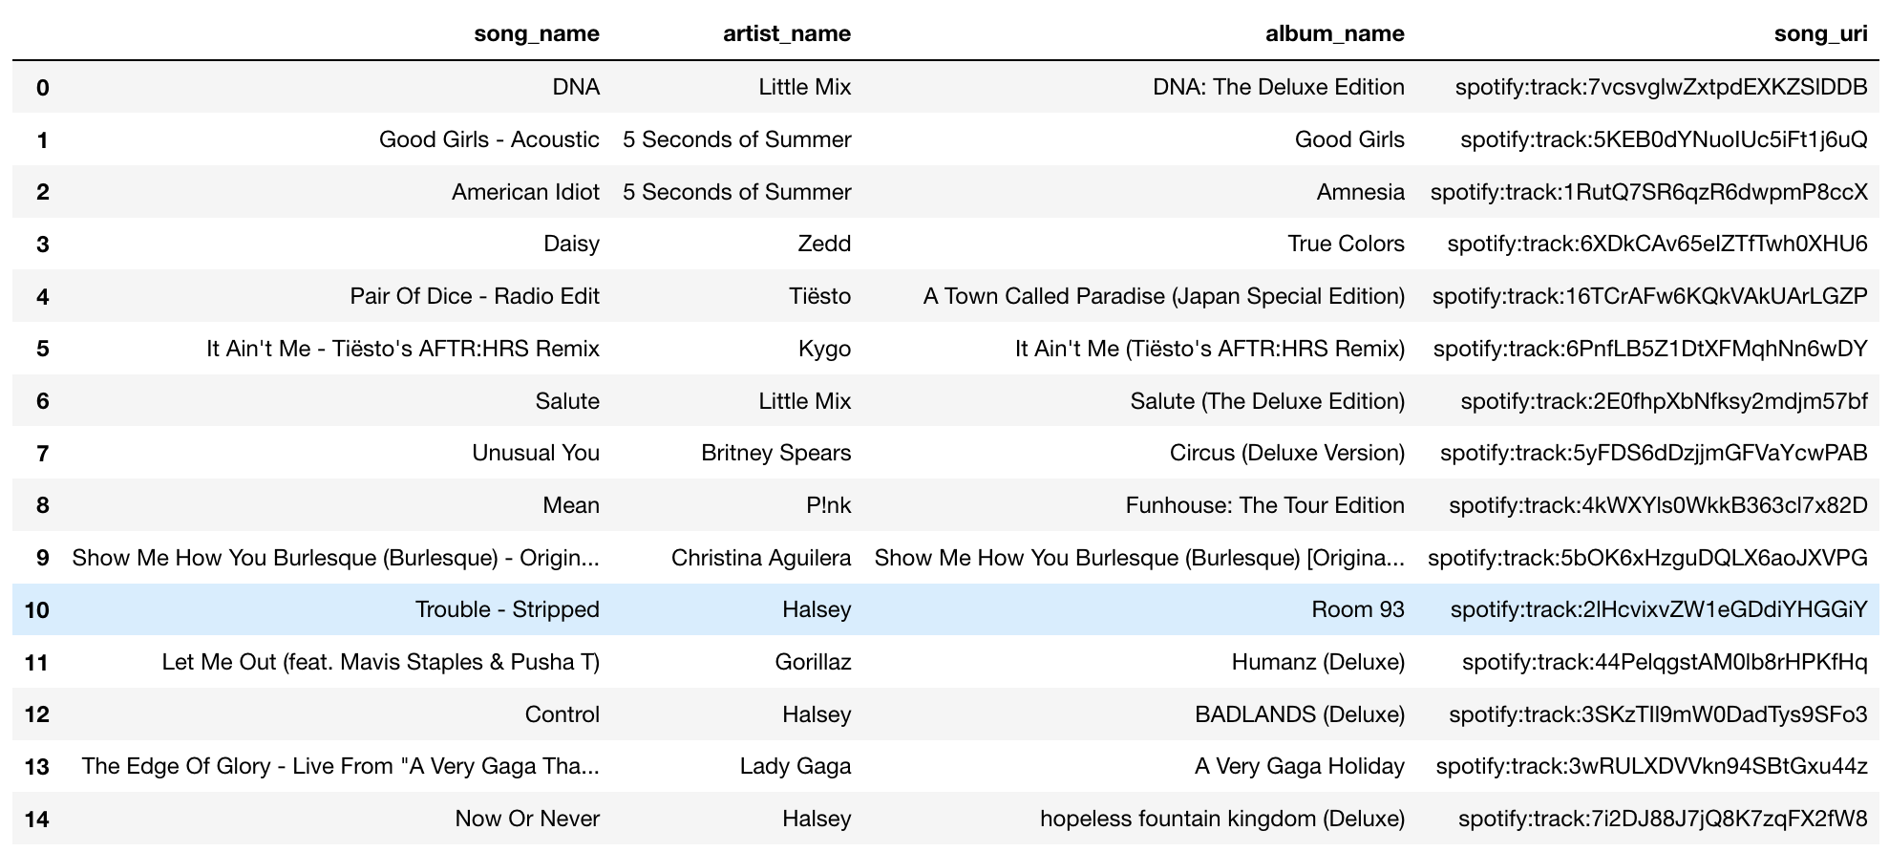The height and width of the screenshot is (852, 1889).
Task: Click row index 10
Action: [x=37, y=610]
